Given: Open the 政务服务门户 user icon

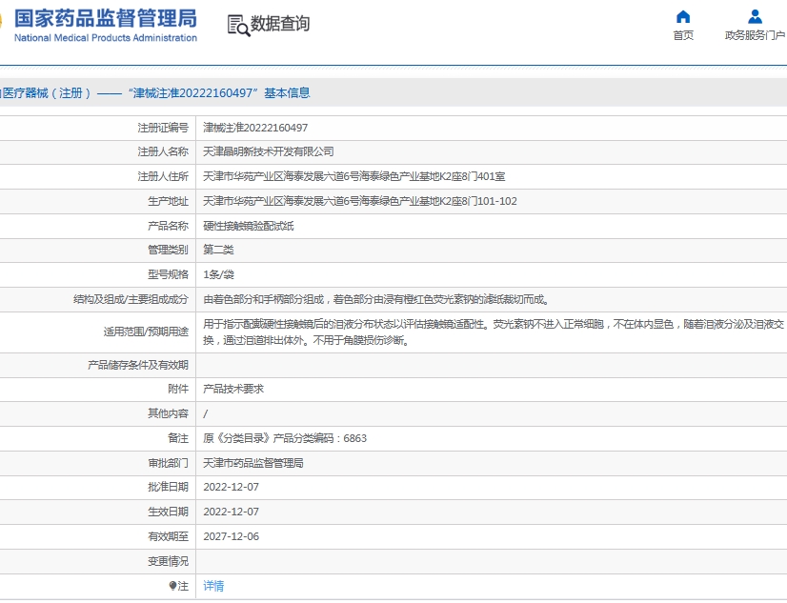Looking at the screenshot, I should (755, 17).
